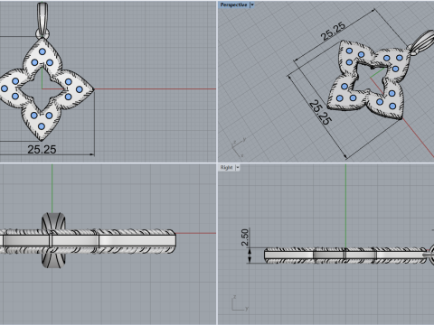The image size is (434, 325).
Task: Click the Perspective viewport title label
Action: point(233,5)
